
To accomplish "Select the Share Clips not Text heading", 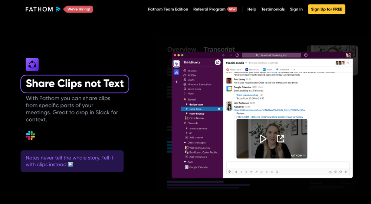I will pyautogui.click(x=75, y=84).
